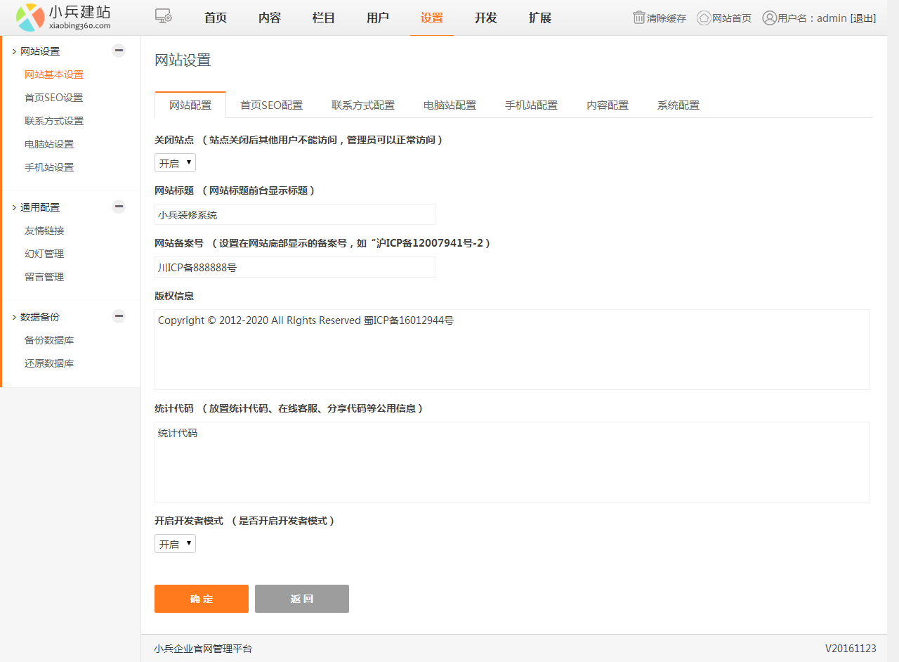899x662 pixels.
Task: Click the 版权信息 text area
Action: 511,349
